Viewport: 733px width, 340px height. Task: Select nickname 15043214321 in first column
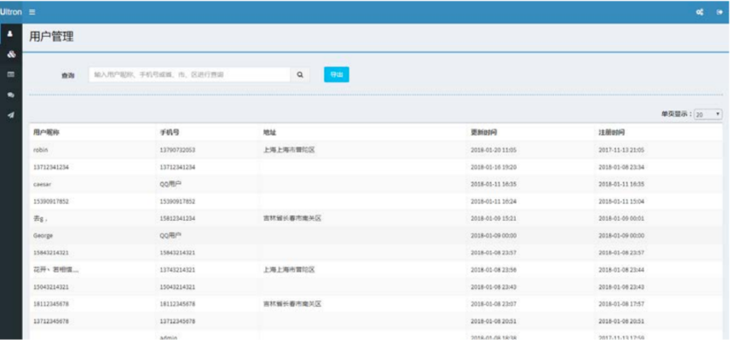click(51, 286)
